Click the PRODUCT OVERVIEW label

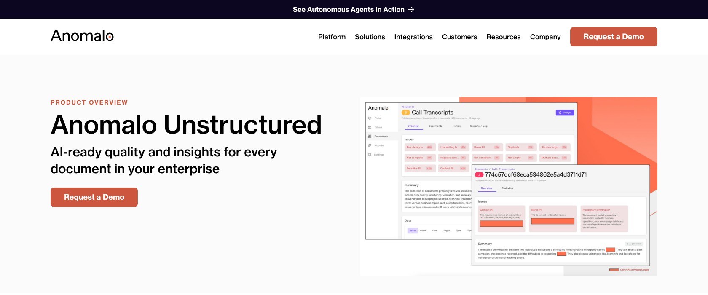coord(89,102)
